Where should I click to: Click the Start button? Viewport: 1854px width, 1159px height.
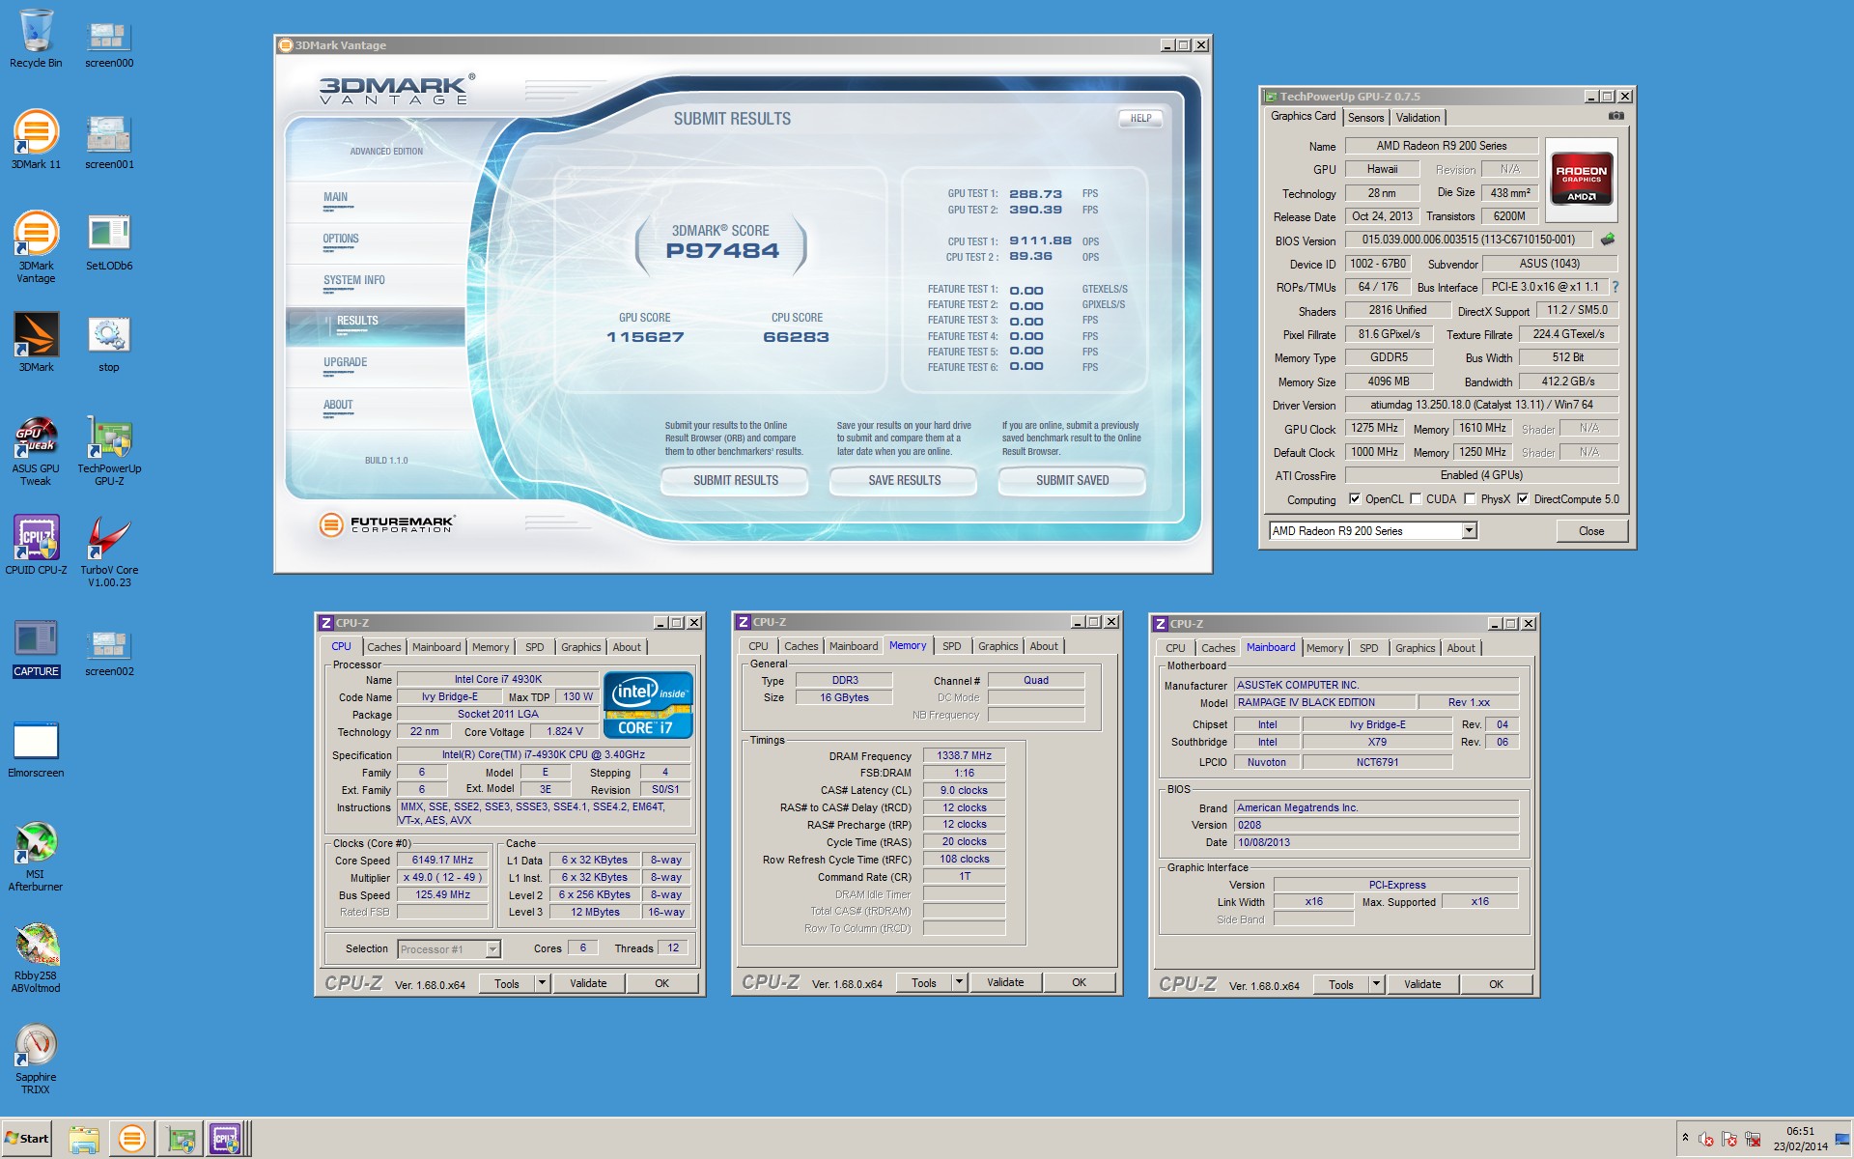click(27, 1139)
